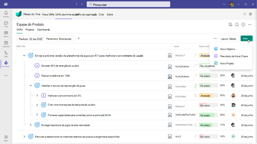
Task: Open Activity in Teams sidebar
Action: [x=6, y=14]
